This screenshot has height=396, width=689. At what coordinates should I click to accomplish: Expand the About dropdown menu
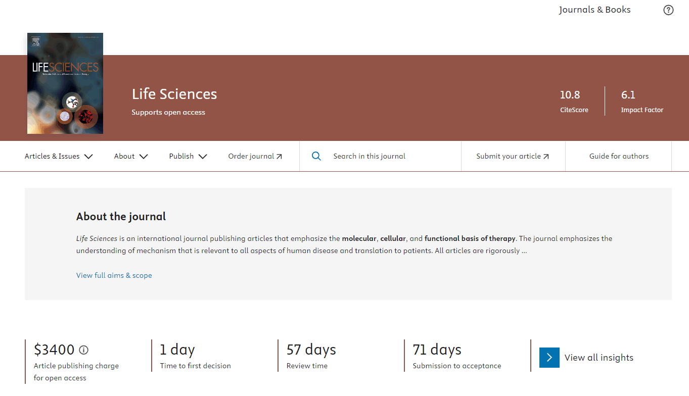131,156
